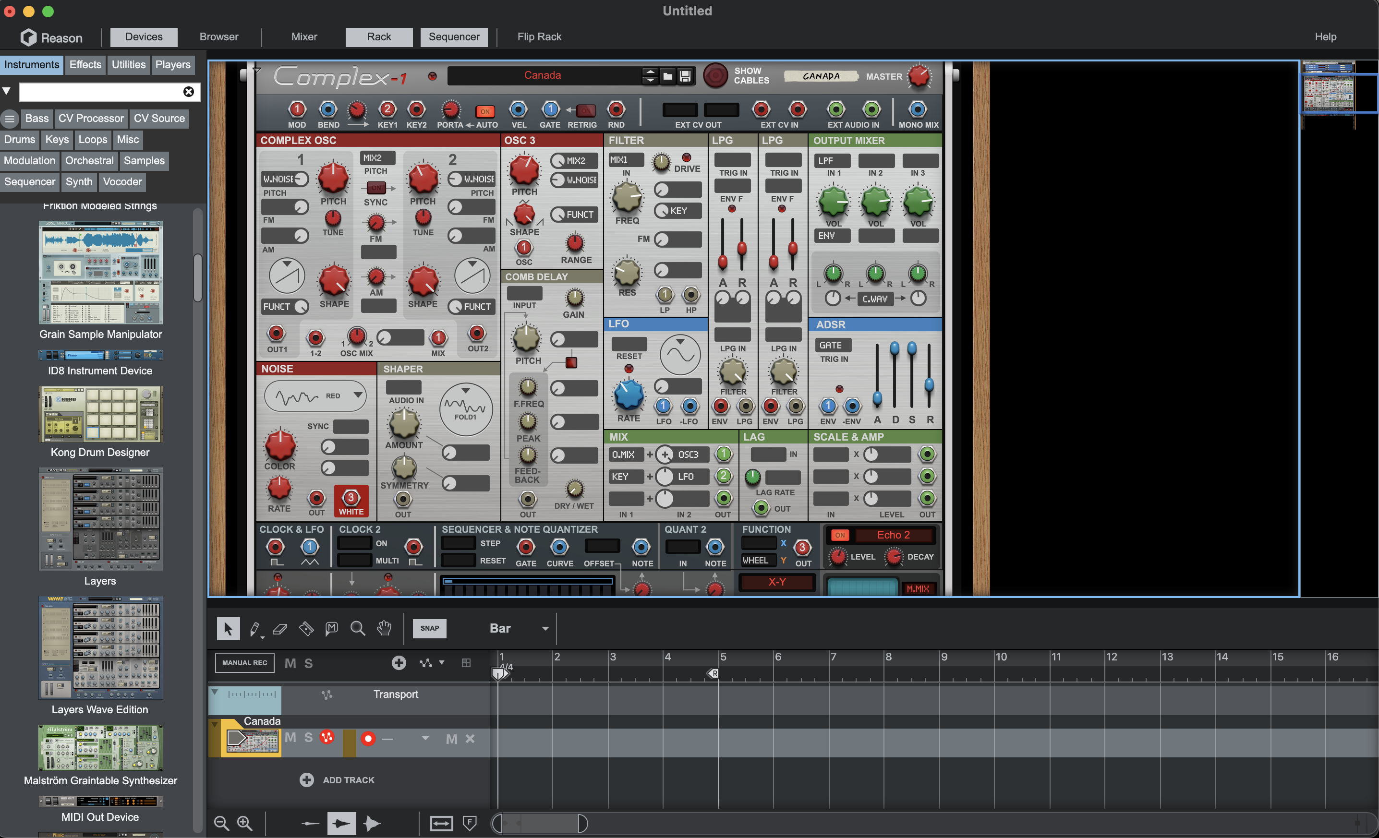Open the Canada track lane dropdown arrow

tap(425, 739)
